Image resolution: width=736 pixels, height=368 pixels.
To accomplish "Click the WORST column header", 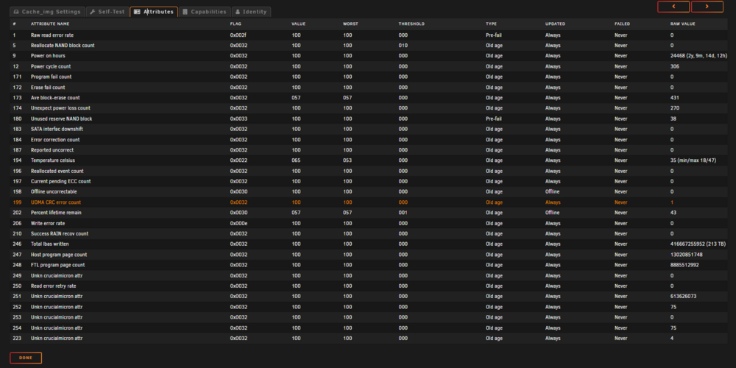I will pos(350,24).
